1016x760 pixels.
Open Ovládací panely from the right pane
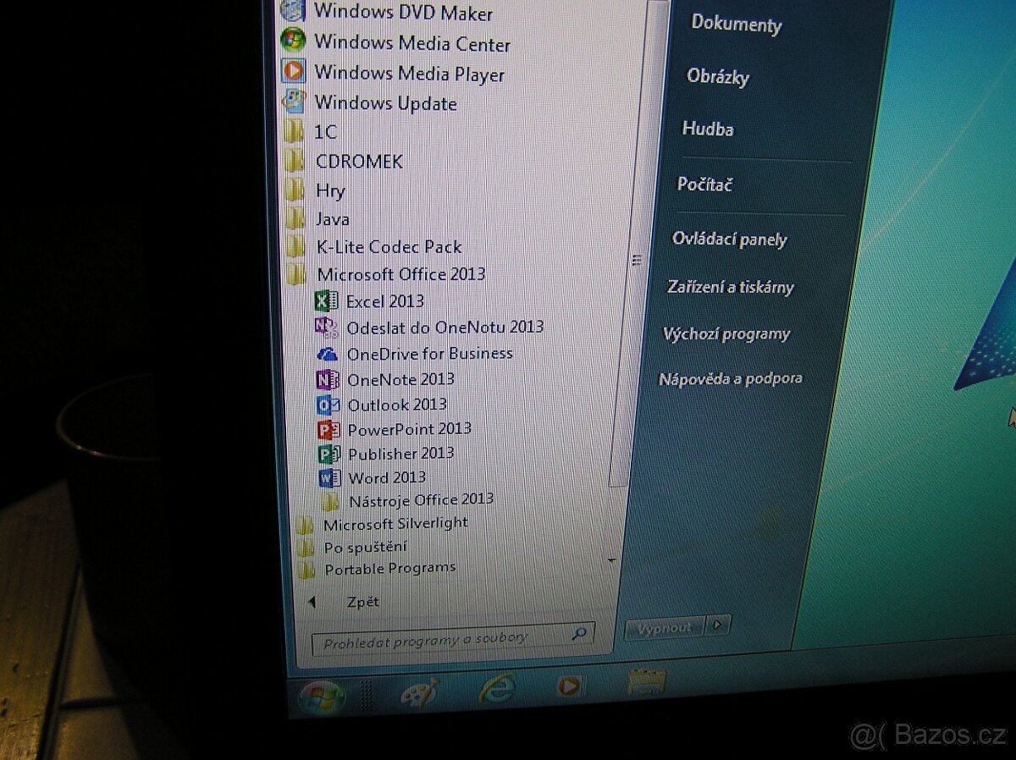click(x=729, y=240)
